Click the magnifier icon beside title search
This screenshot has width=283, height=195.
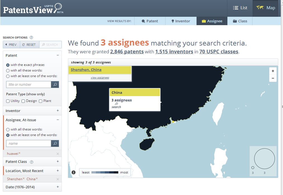[55, 84]
